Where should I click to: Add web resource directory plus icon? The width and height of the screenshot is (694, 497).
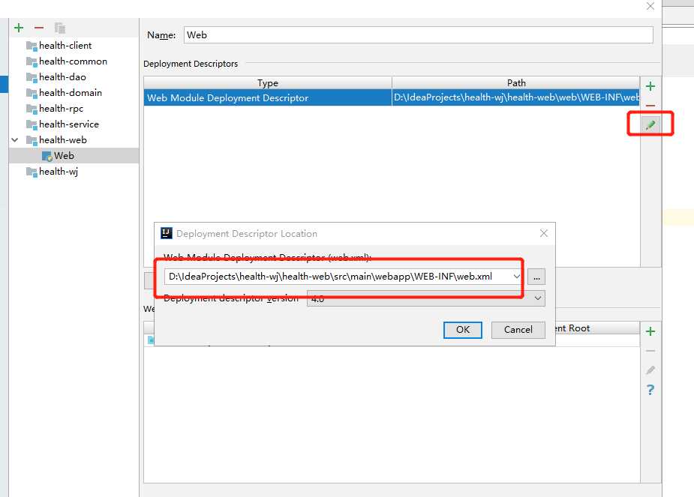tap(650, 331)
